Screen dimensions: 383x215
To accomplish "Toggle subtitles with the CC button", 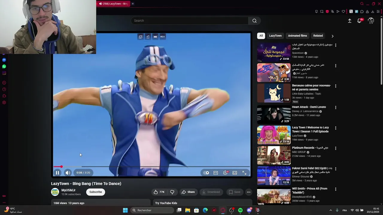I will [215, 173].
